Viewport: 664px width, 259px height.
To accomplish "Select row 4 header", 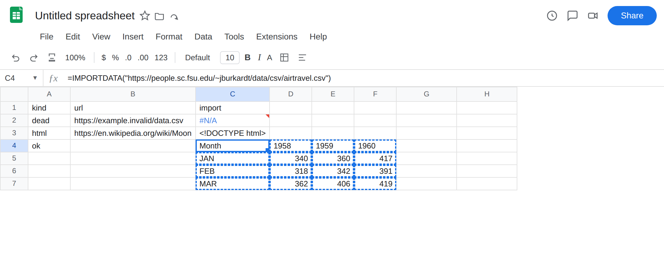I will click(x=14, y=146).
